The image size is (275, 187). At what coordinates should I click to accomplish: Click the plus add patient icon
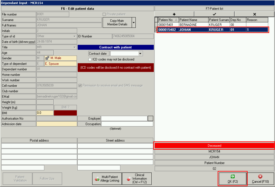[174, 14]
